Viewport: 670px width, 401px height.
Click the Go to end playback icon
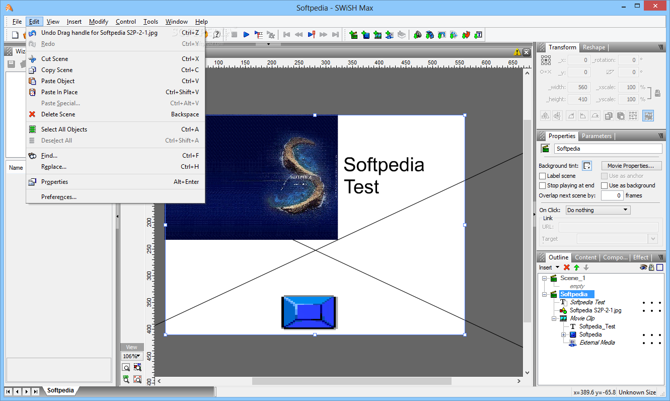(x=335, y=35)
